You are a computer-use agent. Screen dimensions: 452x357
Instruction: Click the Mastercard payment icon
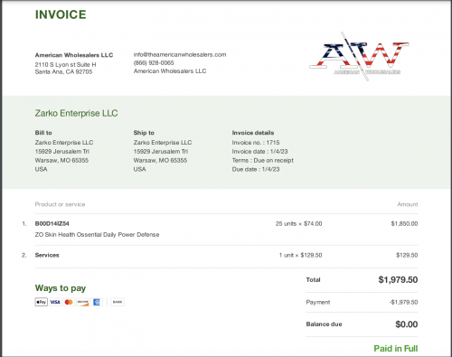(69, 302)
